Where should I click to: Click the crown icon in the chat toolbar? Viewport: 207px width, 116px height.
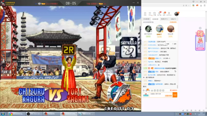coord(152,90)
